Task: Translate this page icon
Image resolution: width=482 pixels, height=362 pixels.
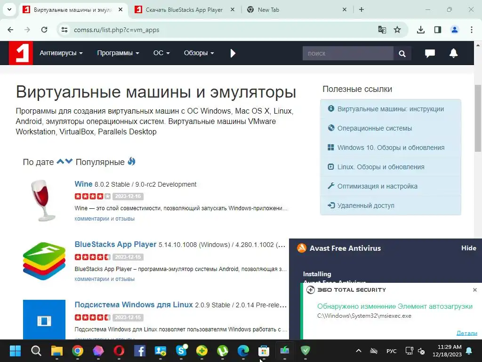Action: click(382, 30)
